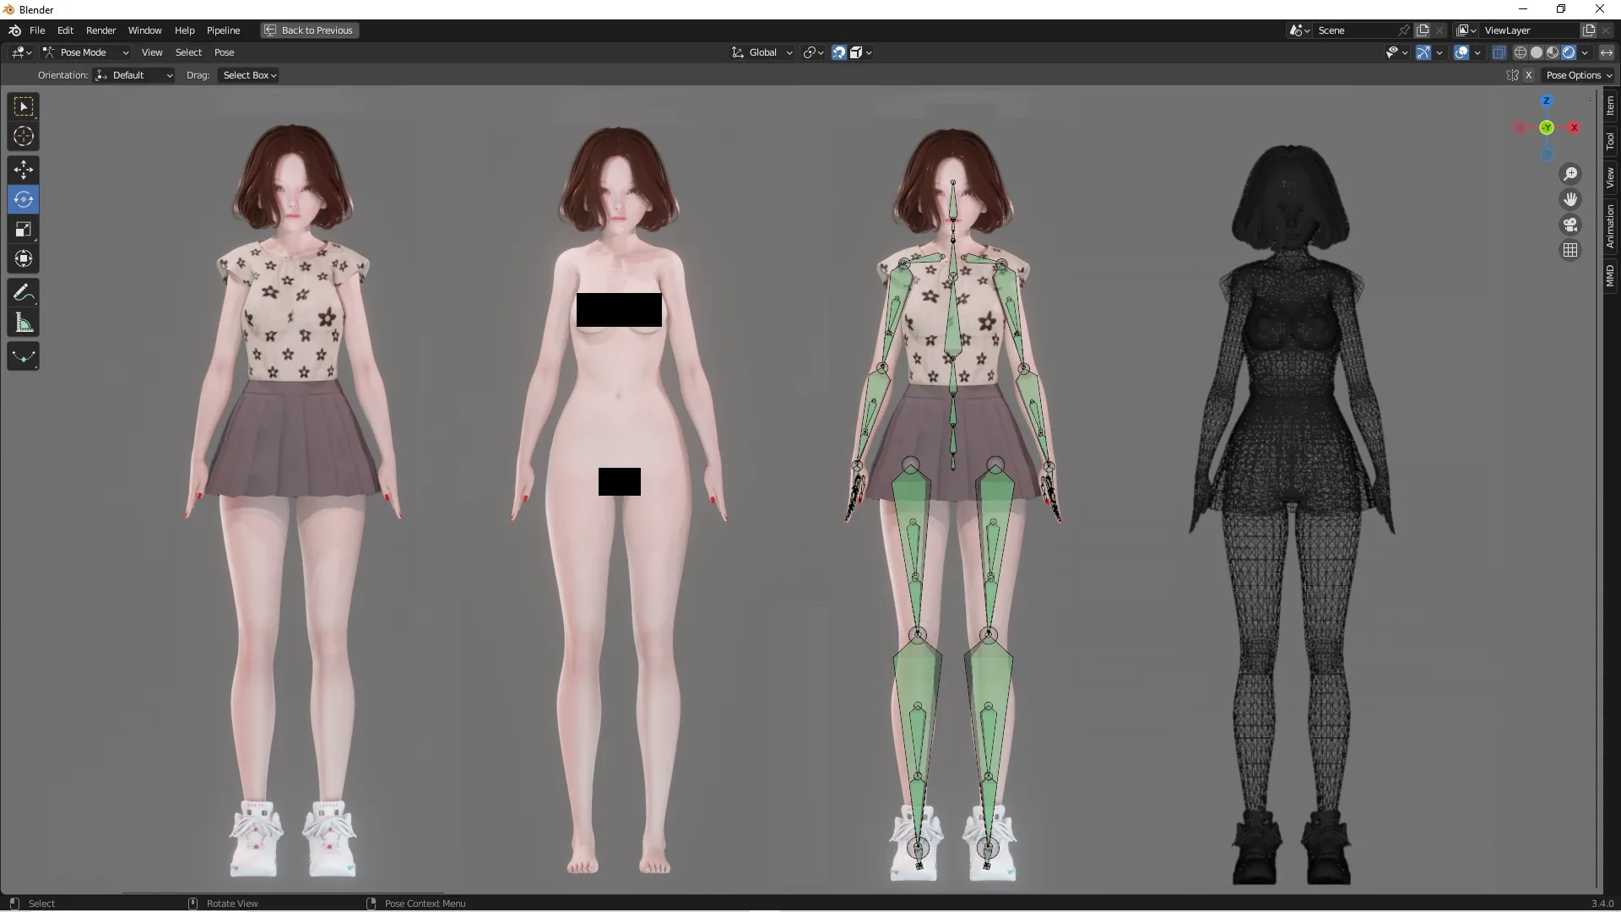
Task: Open the viewport Select menu
Action: 188,52
